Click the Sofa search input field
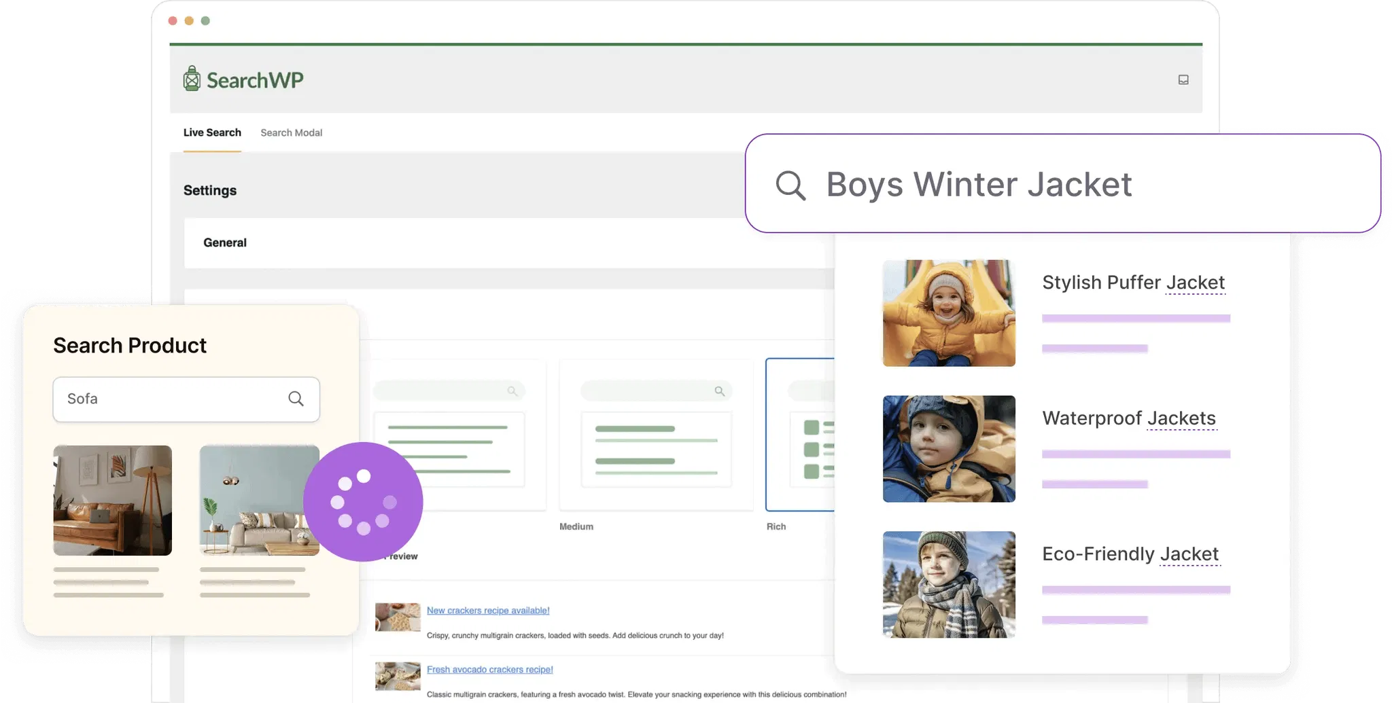The height and width of the screenshot is (703, 1392). click(x=170, y=399)
